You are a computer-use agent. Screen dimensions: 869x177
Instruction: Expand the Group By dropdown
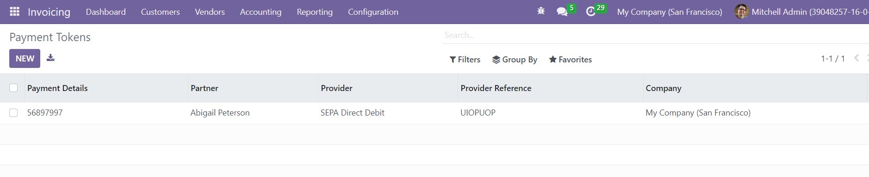coord(515,59)
